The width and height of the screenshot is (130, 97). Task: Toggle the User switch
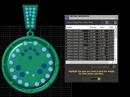[x=113, y=23]
